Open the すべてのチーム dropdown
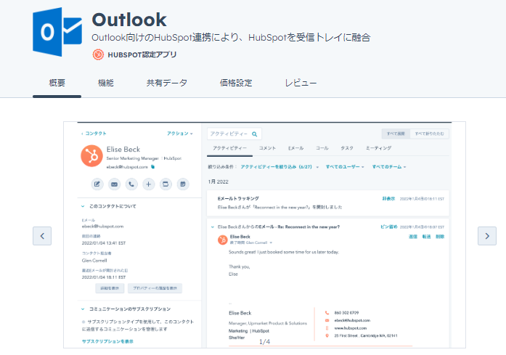506x355 pixels. pyautogui.click(x=389, y=167)
